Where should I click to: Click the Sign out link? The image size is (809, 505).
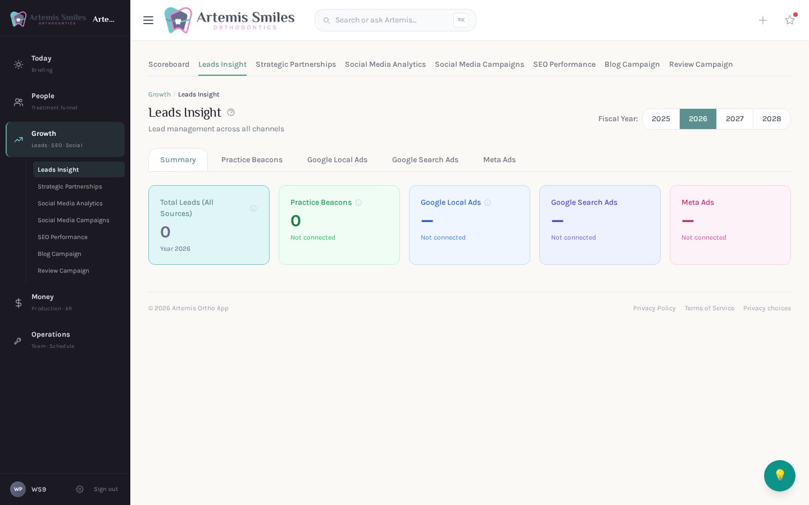pyautogui.click(x=106, y=489)
